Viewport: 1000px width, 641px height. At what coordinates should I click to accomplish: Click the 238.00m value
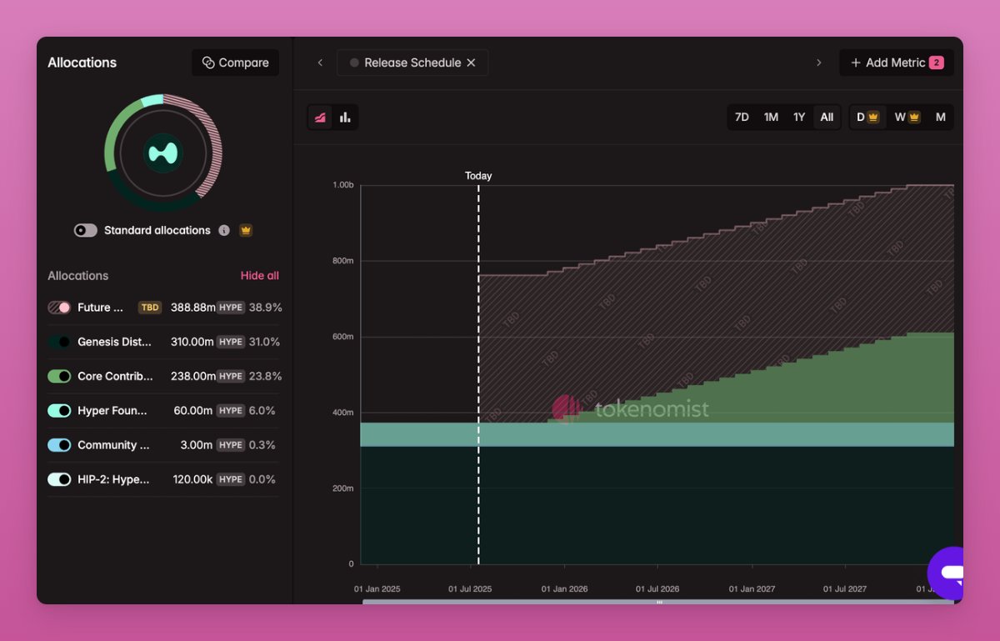click(192, 376)
